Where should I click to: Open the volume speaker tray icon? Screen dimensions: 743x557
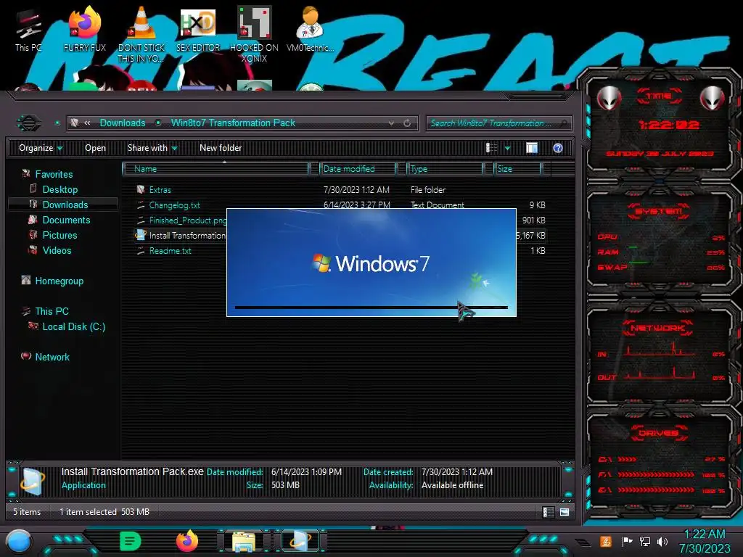662,541
